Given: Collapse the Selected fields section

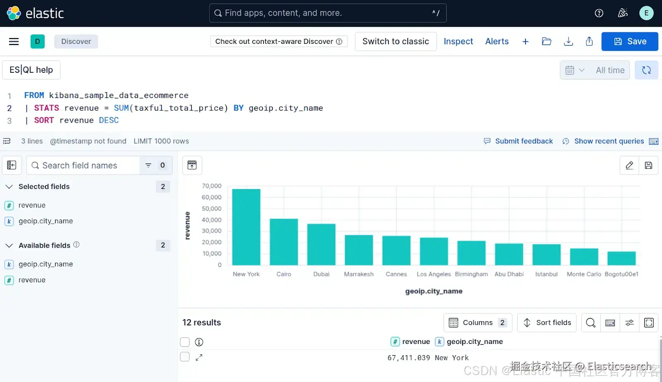Looking at the screenshot, I should point(9,187).
